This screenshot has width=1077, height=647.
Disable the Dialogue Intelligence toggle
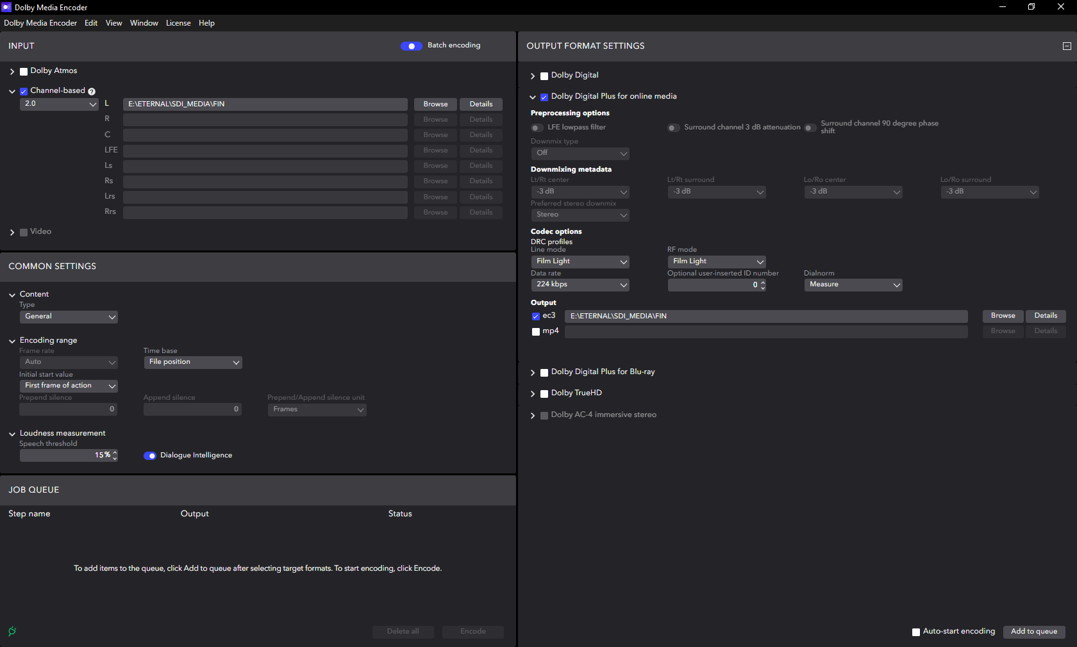point(150,455)
